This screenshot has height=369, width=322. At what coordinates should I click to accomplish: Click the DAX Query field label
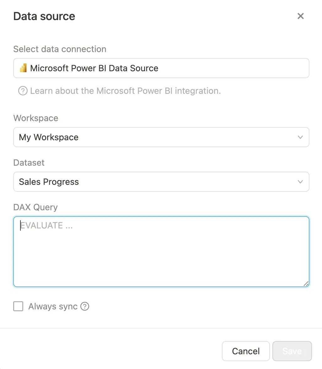pyautogui.click(x=35, y=207)
